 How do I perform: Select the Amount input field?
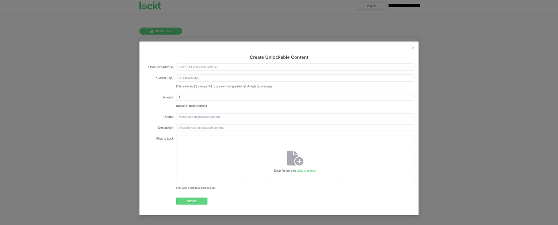click(x=295, y=97)
